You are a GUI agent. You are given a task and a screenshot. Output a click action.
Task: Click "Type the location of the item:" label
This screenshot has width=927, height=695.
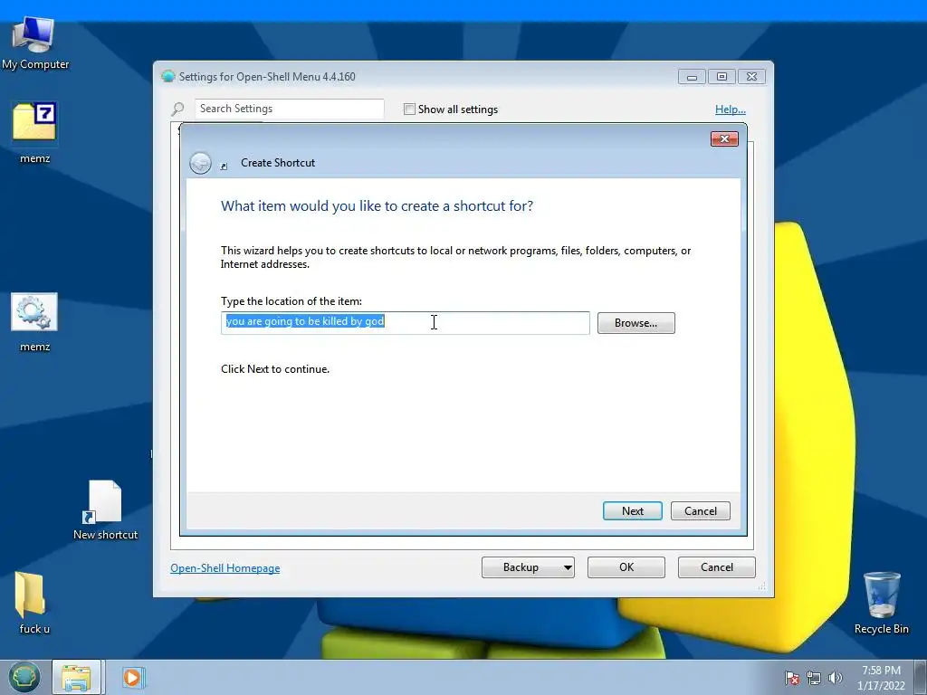click(x=291, y=301)
